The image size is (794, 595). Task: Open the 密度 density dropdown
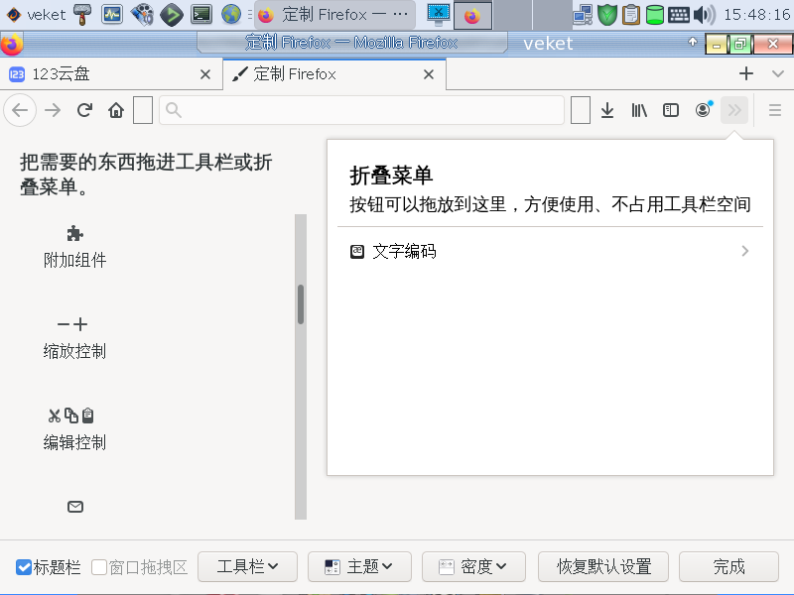tap(473, 566)
